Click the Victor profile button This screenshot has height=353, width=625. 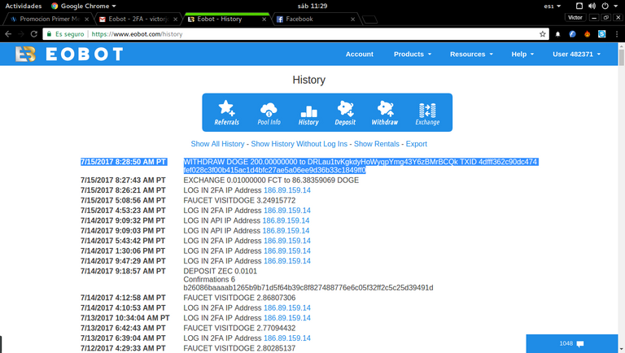(575, 18)
